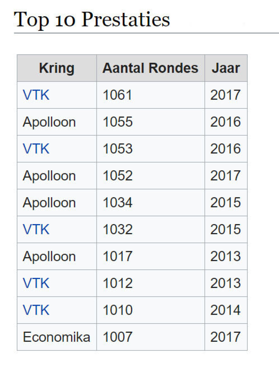Select the Economika cell
The height and width of the screenshot is (372, 279).
[56, 337]
